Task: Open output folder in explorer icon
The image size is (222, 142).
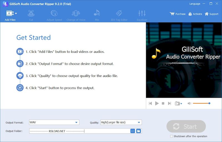Action: tap(138, 131)
